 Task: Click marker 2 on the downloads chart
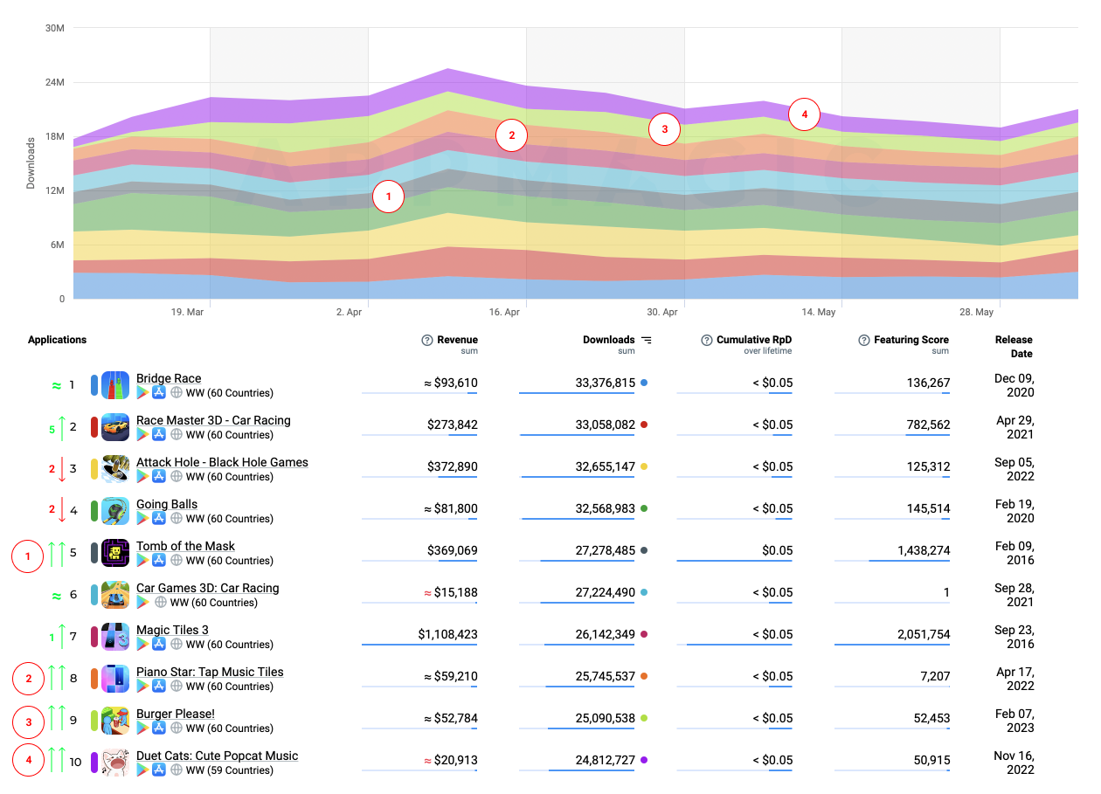(511, 135)
